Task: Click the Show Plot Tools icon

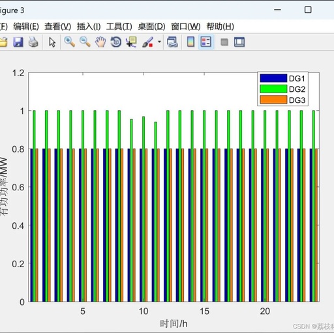Action: point(239,42)
